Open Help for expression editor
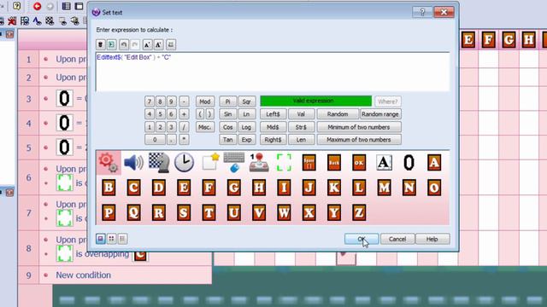The width and height of the screenshot is (547, 307). click(432, 239)
